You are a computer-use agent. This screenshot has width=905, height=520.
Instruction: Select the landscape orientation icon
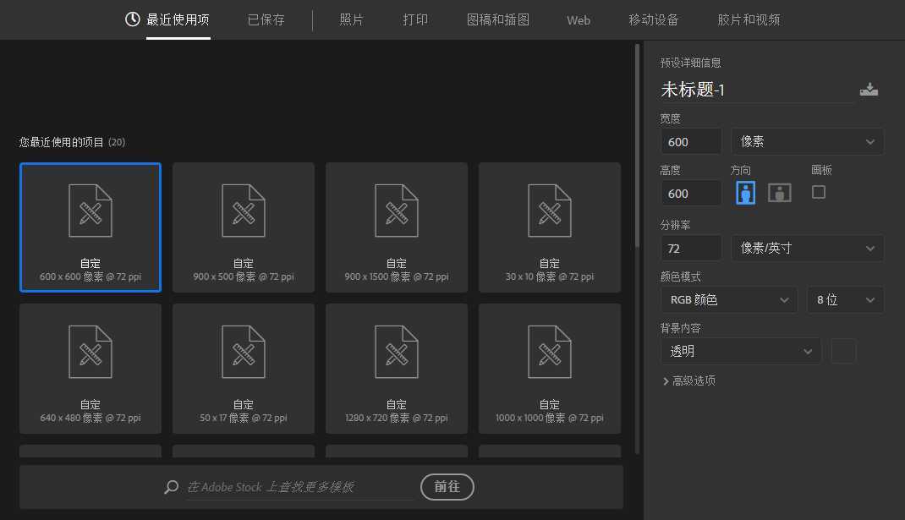click(779, 192)
